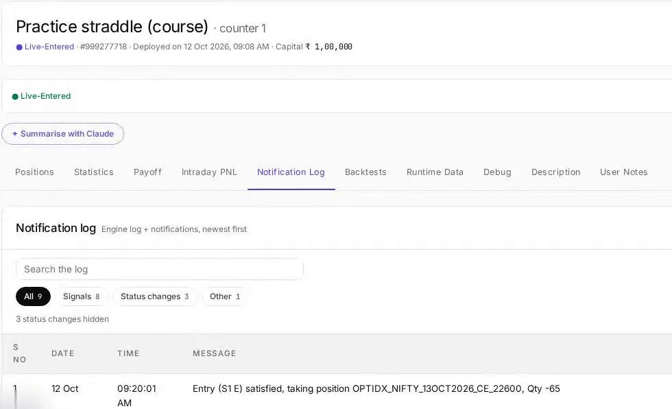
Task: Click the 12 Oct date cell
Action: coord(64,389)
